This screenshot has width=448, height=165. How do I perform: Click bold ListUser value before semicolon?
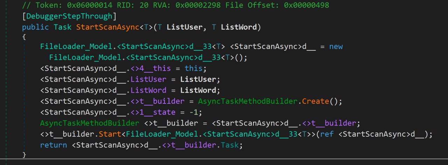pyautogui.click(x=198, y=79)
